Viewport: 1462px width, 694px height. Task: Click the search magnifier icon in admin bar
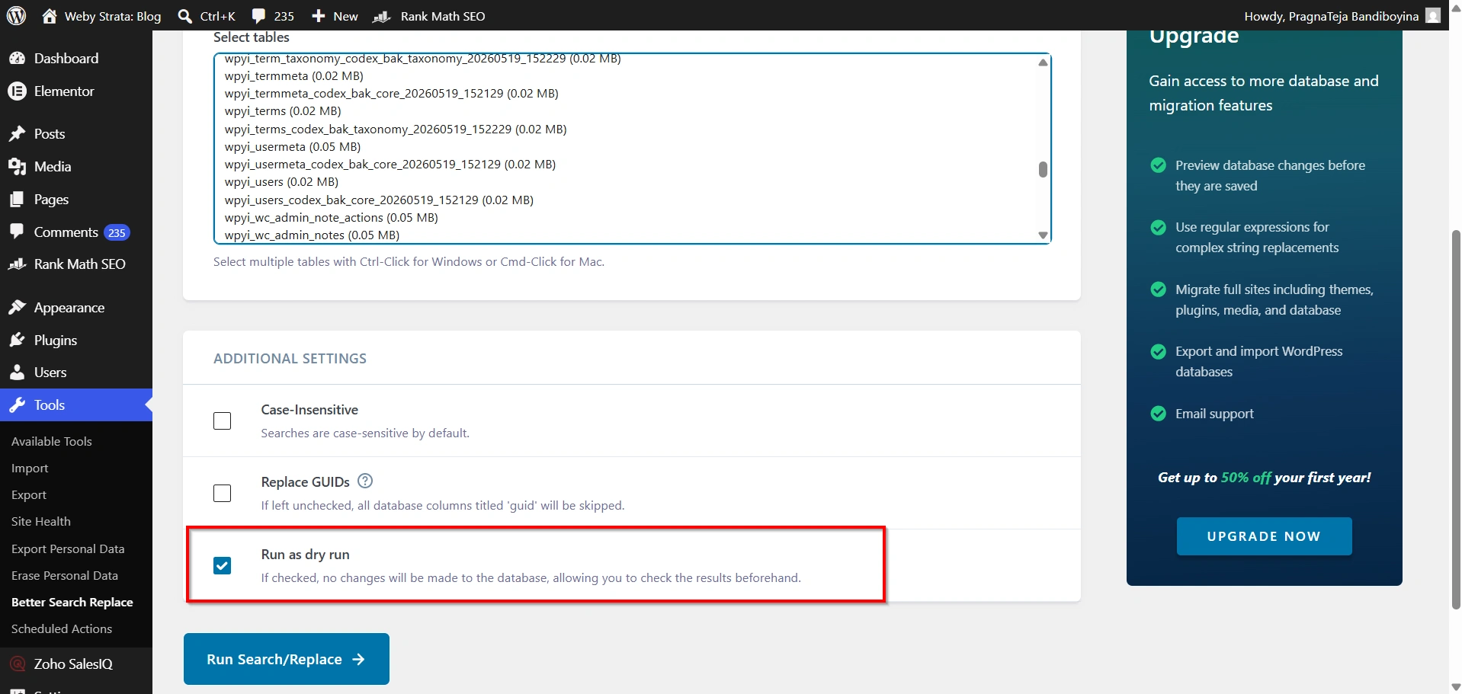tap(184, 16)
